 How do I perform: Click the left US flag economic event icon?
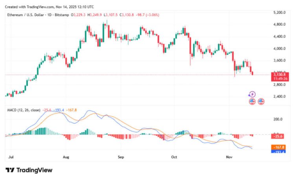[252, 101]
